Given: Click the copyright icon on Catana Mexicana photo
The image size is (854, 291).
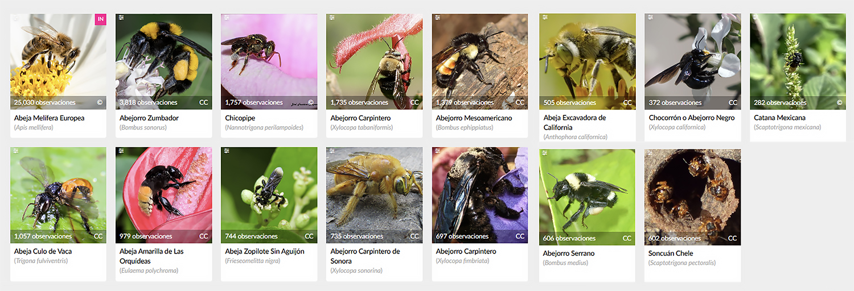Looking at the screenshot, I should [839, 103].
